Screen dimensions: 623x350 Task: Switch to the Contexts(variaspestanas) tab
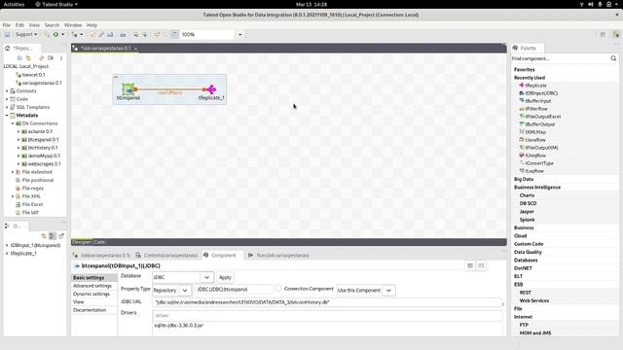pos(166,255)
